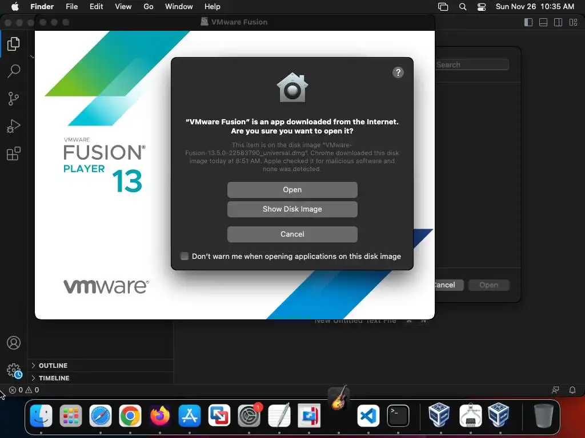Click the notifications bell in status bar

tap(572, 390)
